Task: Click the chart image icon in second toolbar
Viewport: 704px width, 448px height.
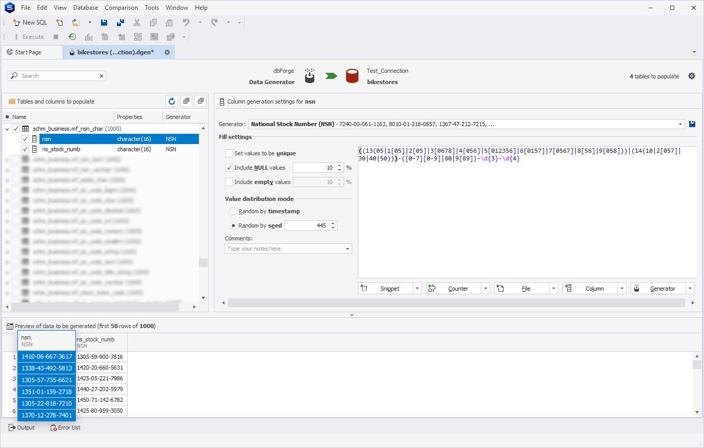Action: click(x=154, y=37)
